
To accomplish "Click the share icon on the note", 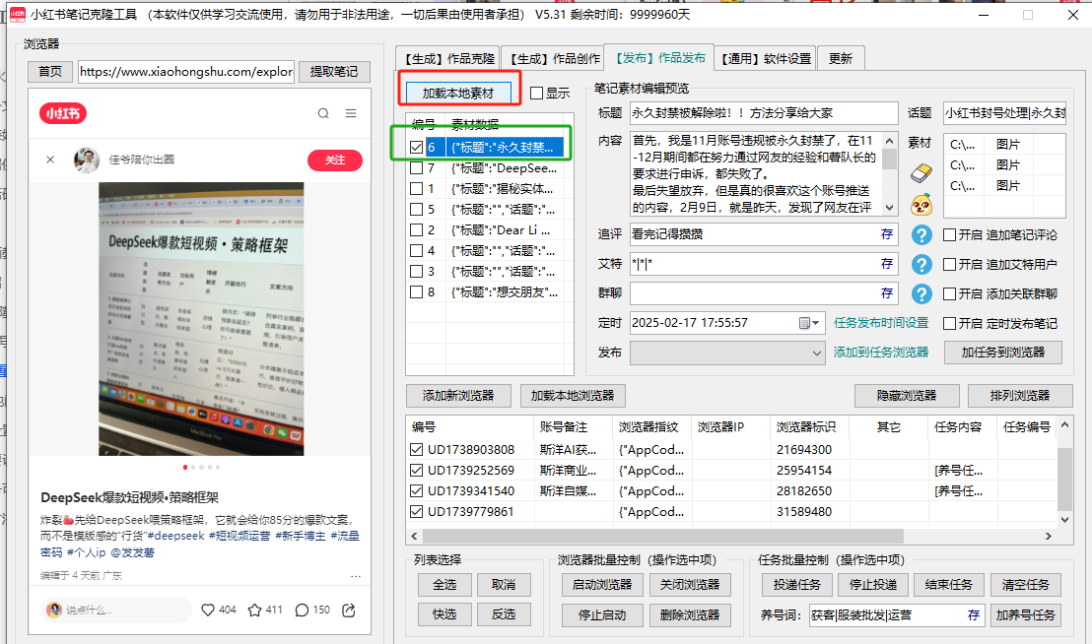I will pyautogui.click(x=348, y=610).
